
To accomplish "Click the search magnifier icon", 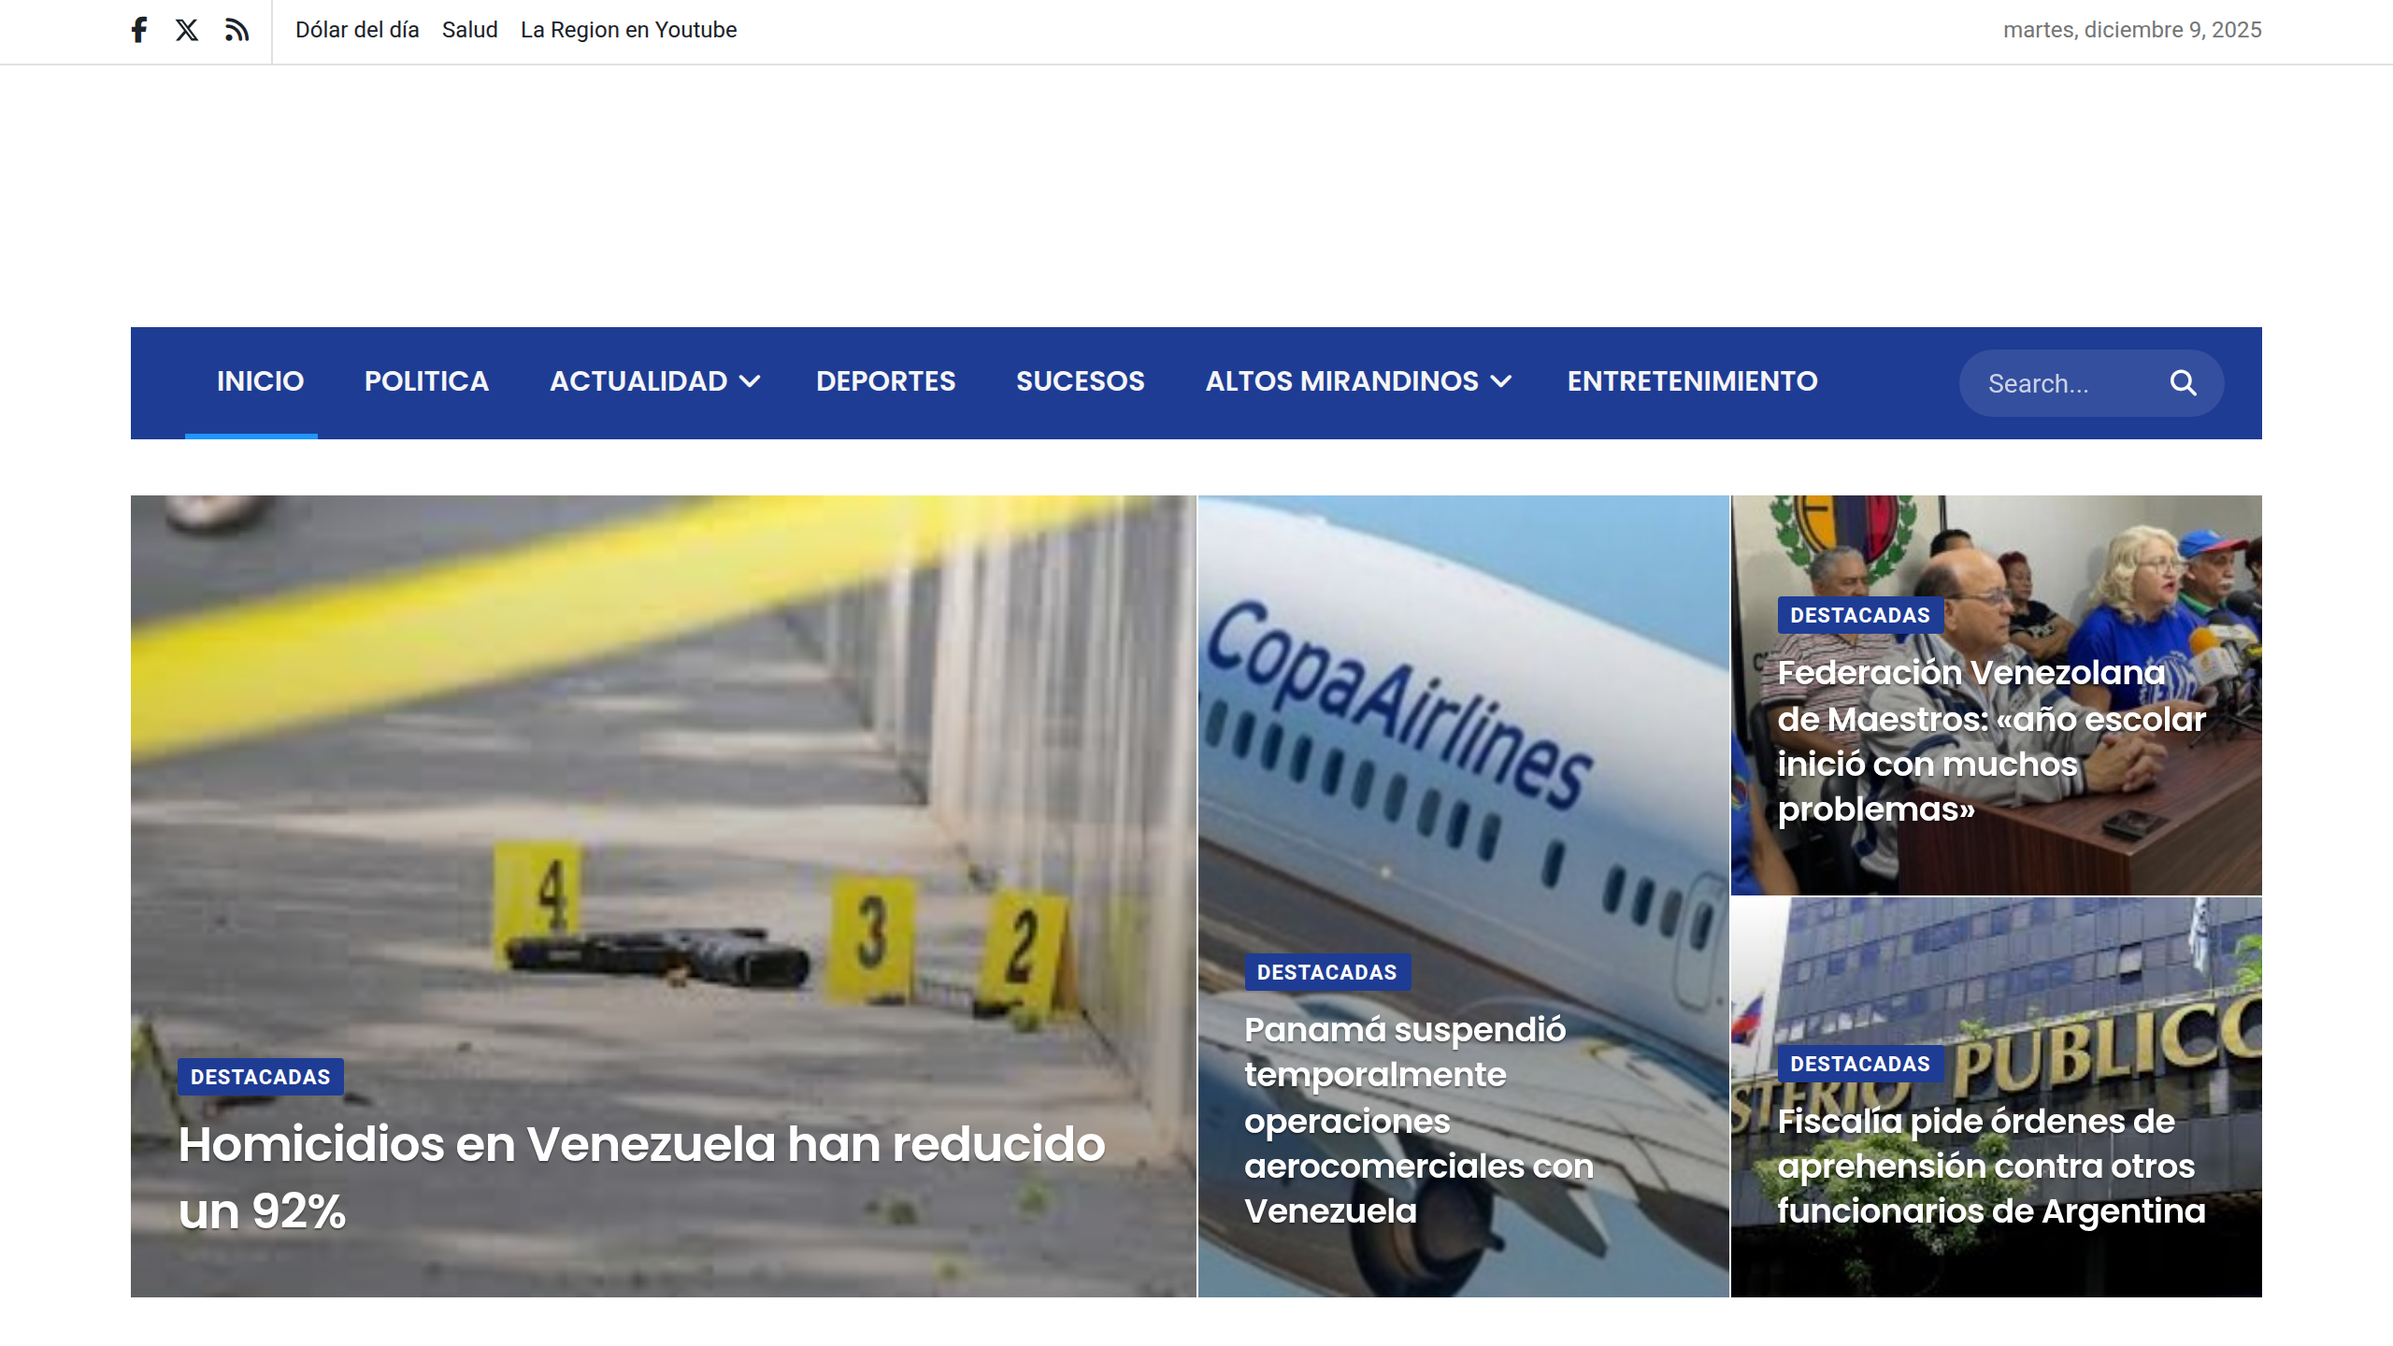I will (2184, 382).
